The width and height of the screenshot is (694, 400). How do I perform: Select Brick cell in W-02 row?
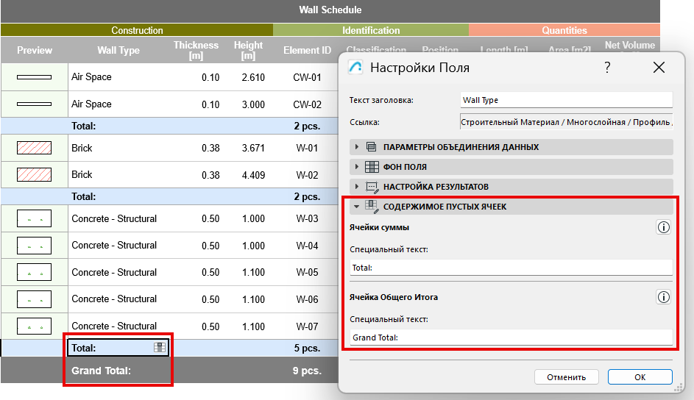click(x=82, y=174)
